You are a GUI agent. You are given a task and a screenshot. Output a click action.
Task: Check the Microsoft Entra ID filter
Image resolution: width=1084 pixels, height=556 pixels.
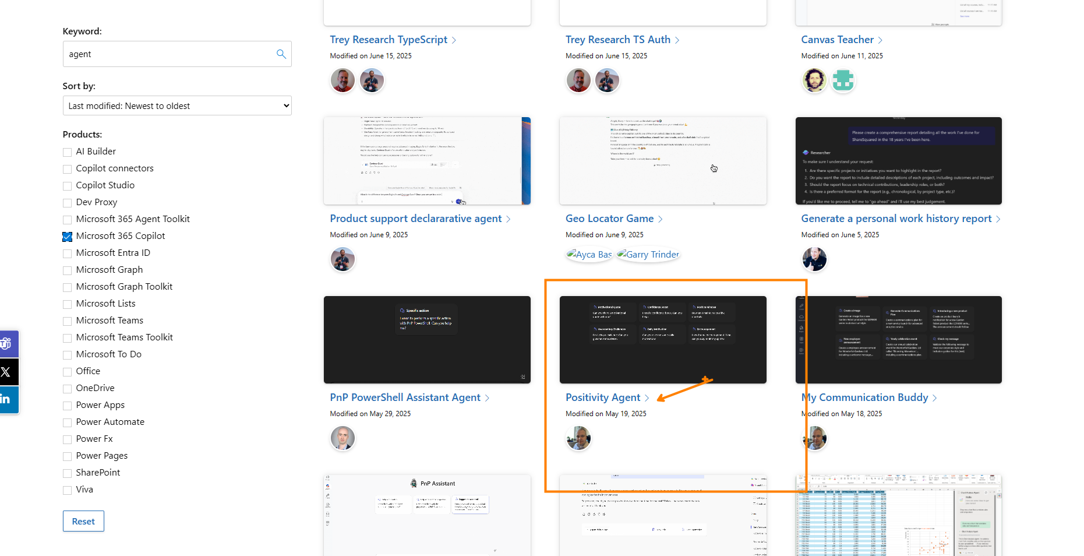[x=68, y=254]
